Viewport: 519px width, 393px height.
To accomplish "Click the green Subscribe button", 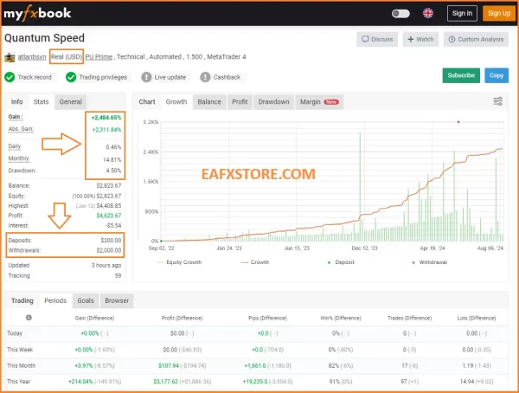I will (x=461, y=75).
